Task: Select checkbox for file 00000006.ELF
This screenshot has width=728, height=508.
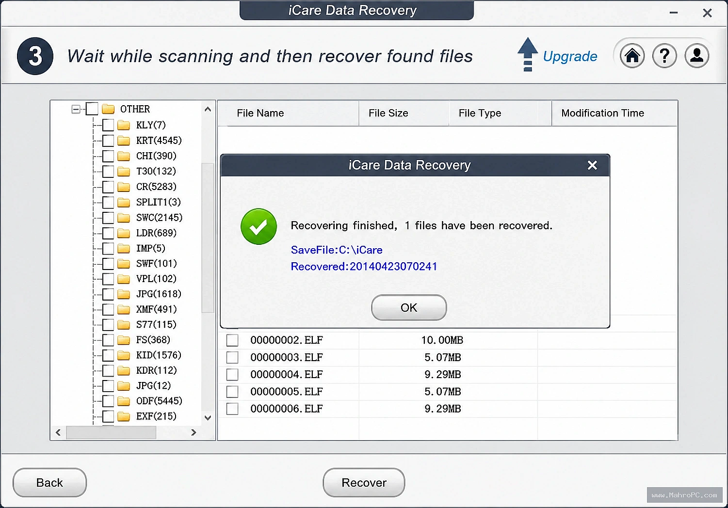Action: click(x=232, y=409)
